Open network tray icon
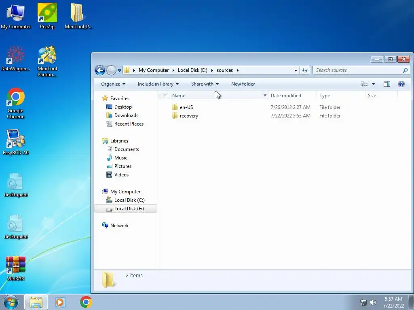 point(363,302)
